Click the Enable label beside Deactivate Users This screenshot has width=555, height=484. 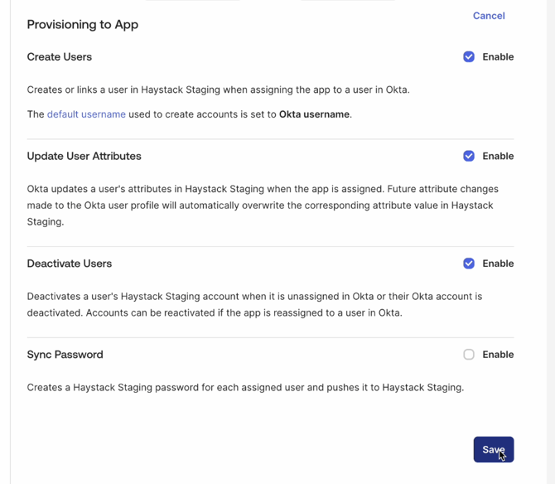[x=498, y=264]
